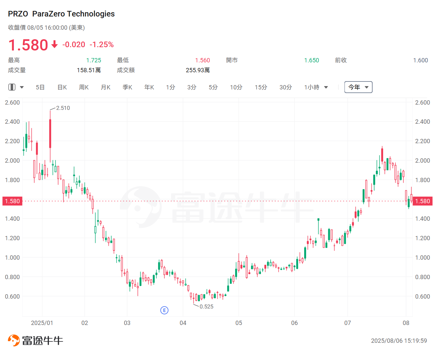This screenshot has width=435, height=354.
Task: Switch to the 1分 minute interval
Action: pos(170,87)
